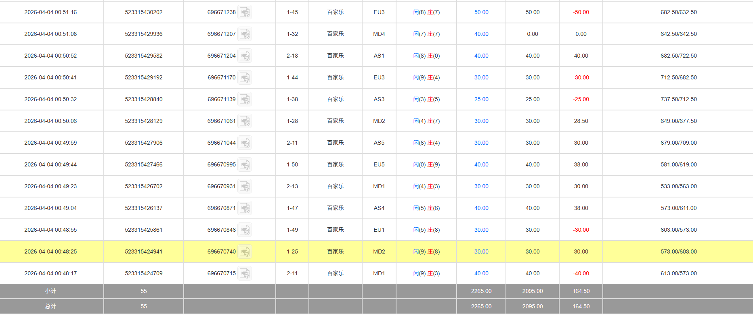Select the row dated 2026-04-04 00:49:59
The width and height of the screenshot is (753, 320).
(x=50, y=143)
